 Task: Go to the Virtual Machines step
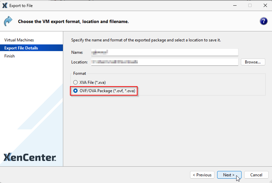(x=19, y=40)
